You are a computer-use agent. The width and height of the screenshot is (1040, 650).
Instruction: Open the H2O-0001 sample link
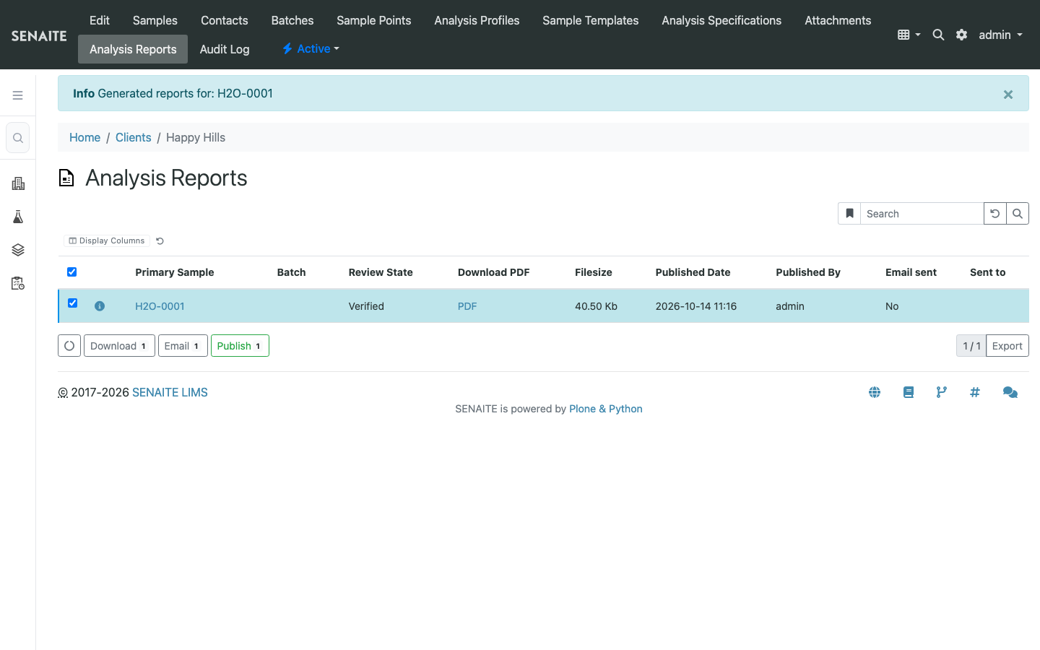tap(160, 306)
